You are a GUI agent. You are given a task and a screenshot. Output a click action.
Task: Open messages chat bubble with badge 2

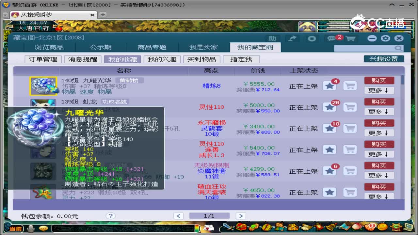(x=331, y=39)
